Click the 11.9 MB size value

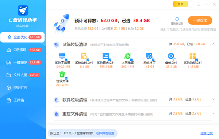193,67
